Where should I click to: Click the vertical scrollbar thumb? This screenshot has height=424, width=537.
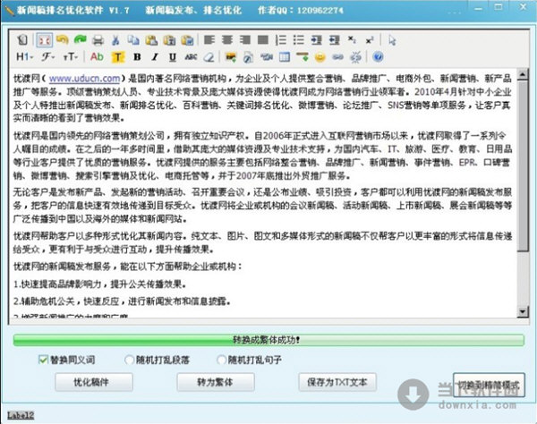click(x=523, y=166)
